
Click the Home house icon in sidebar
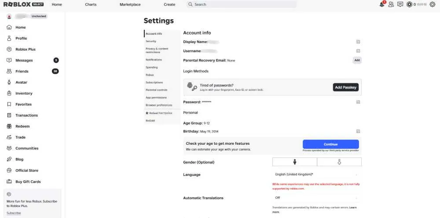pos(9,28)
